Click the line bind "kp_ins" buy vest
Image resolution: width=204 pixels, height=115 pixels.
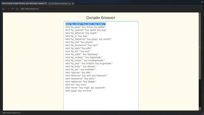78,51
